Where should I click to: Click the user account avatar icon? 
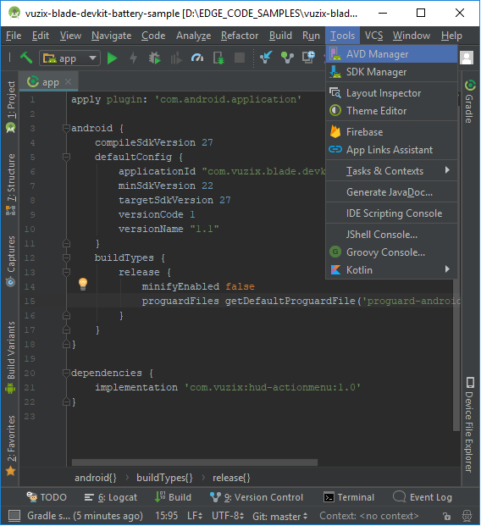(467, 58)
